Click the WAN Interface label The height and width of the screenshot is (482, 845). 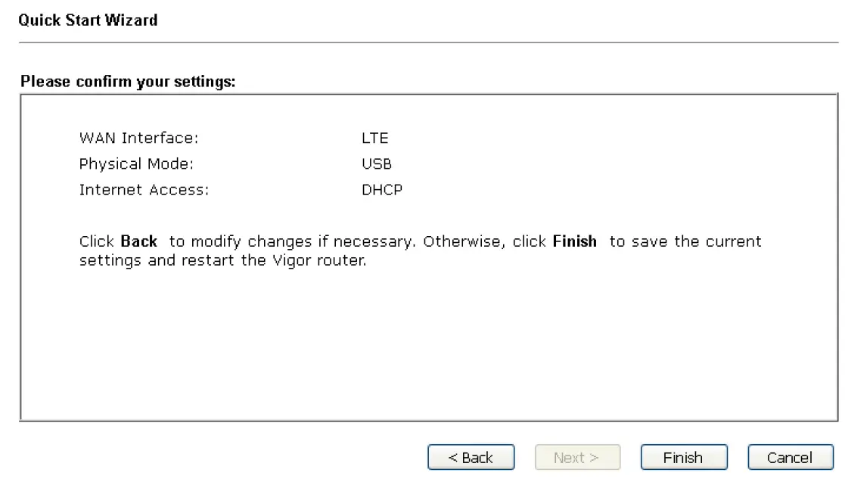pyautogui.click(x=138, y=138)
